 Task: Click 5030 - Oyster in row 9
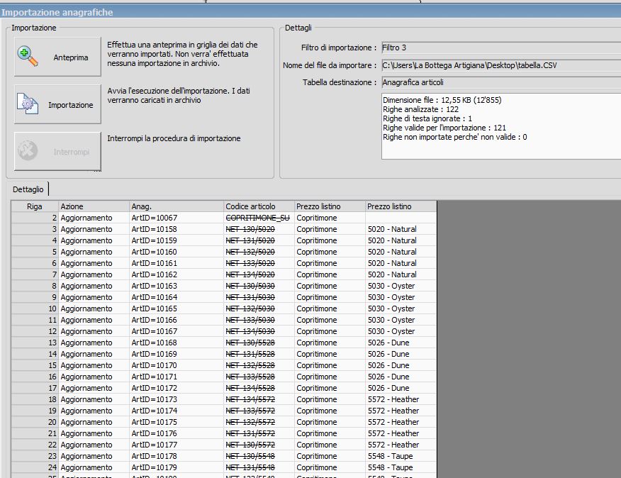(401, 297)
